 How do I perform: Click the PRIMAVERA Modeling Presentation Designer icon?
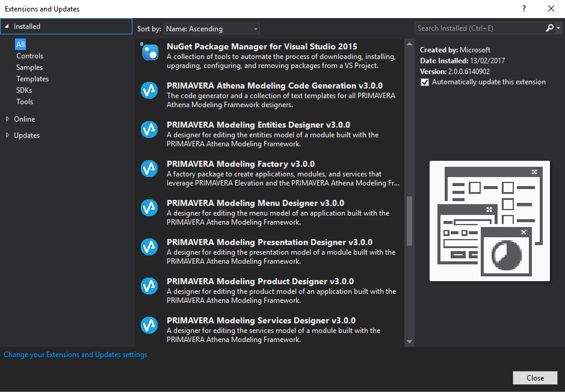(x=149, y=247)
